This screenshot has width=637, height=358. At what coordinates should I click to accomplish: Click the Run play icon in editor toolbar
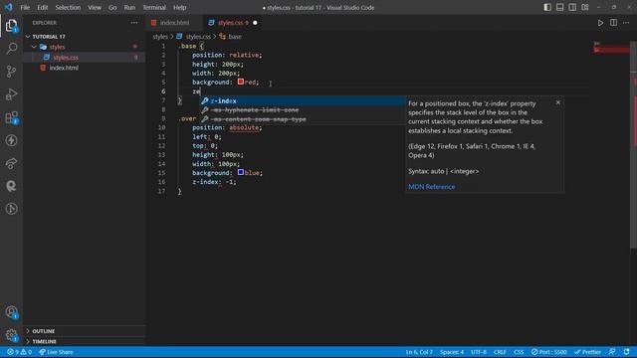click(600, 23)
